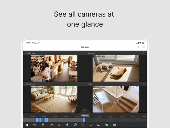The width and height of the screenshot is (170, 128).
Task: Take a snapshot with the camera icon
Action: coord(59,125)
